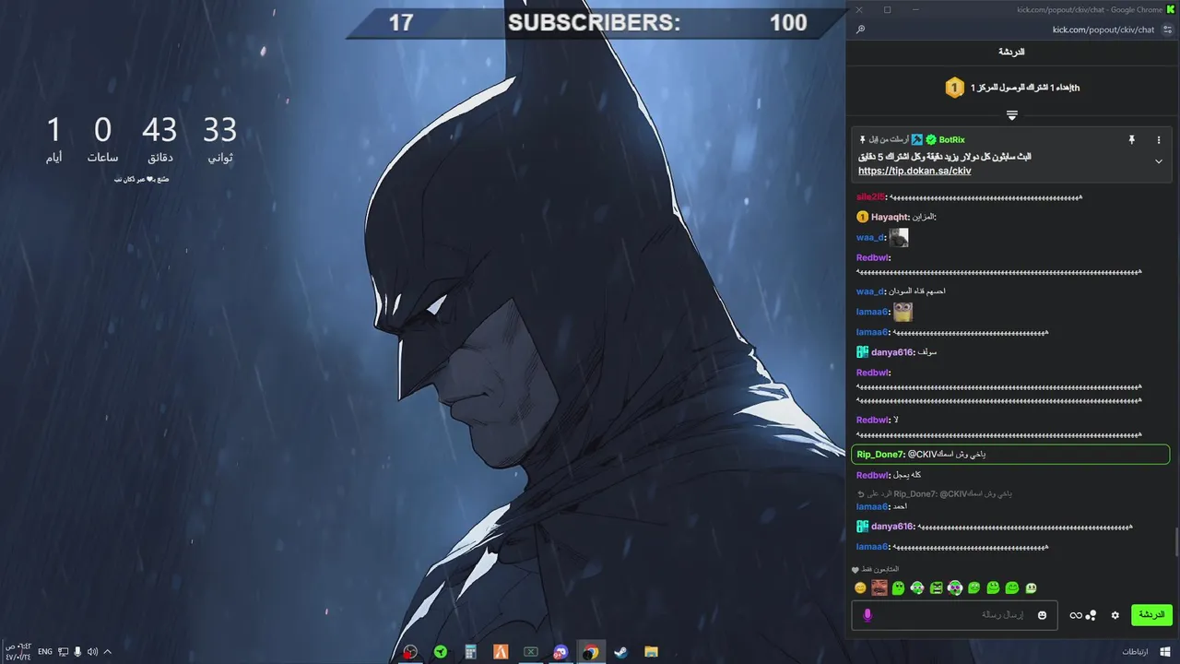Viewport: 1180px width, 664px height.
Task: Click the gold rank 1 badge in gift banner
Action: click(x=954, y=88)
